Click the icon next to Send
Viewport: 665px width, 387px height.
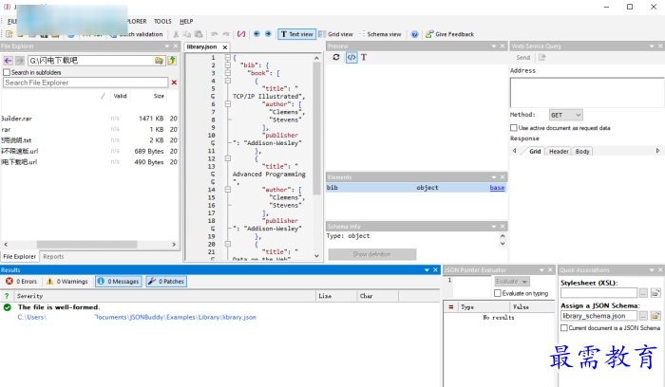542,58
